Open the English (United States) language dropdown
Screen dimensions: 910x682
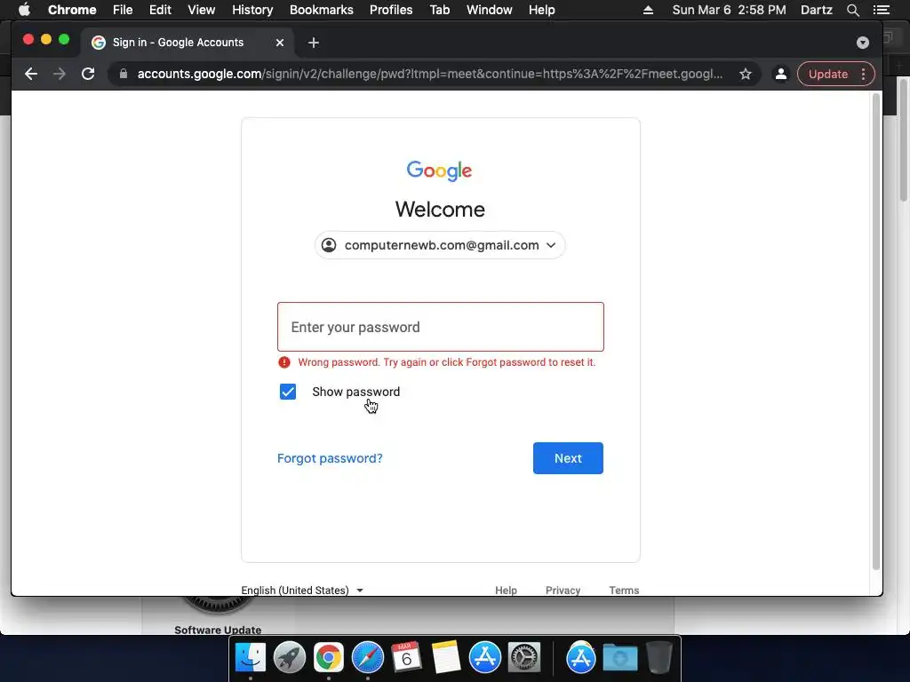(302, 590)
